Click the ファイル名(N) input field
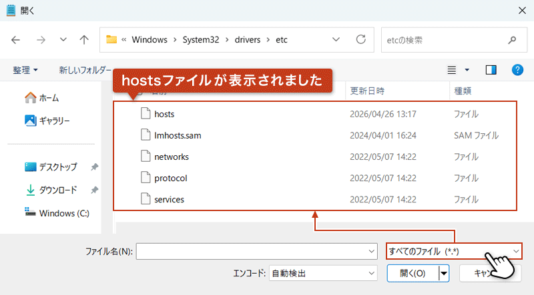Viewport: 534px width, 295px height. click(x=257, y=252)
